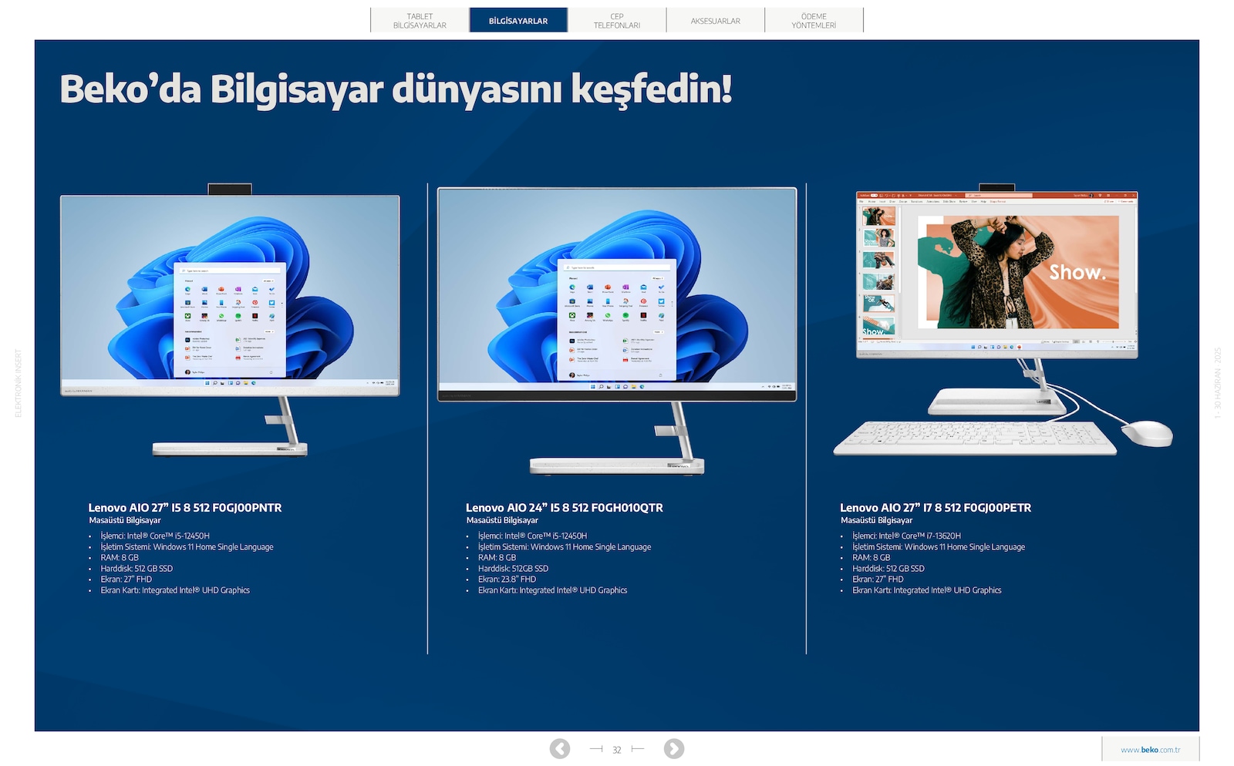The image size is (1234, 766).
Task: Visit the www.beko.com.tr link
Action: click(1150, 749)
